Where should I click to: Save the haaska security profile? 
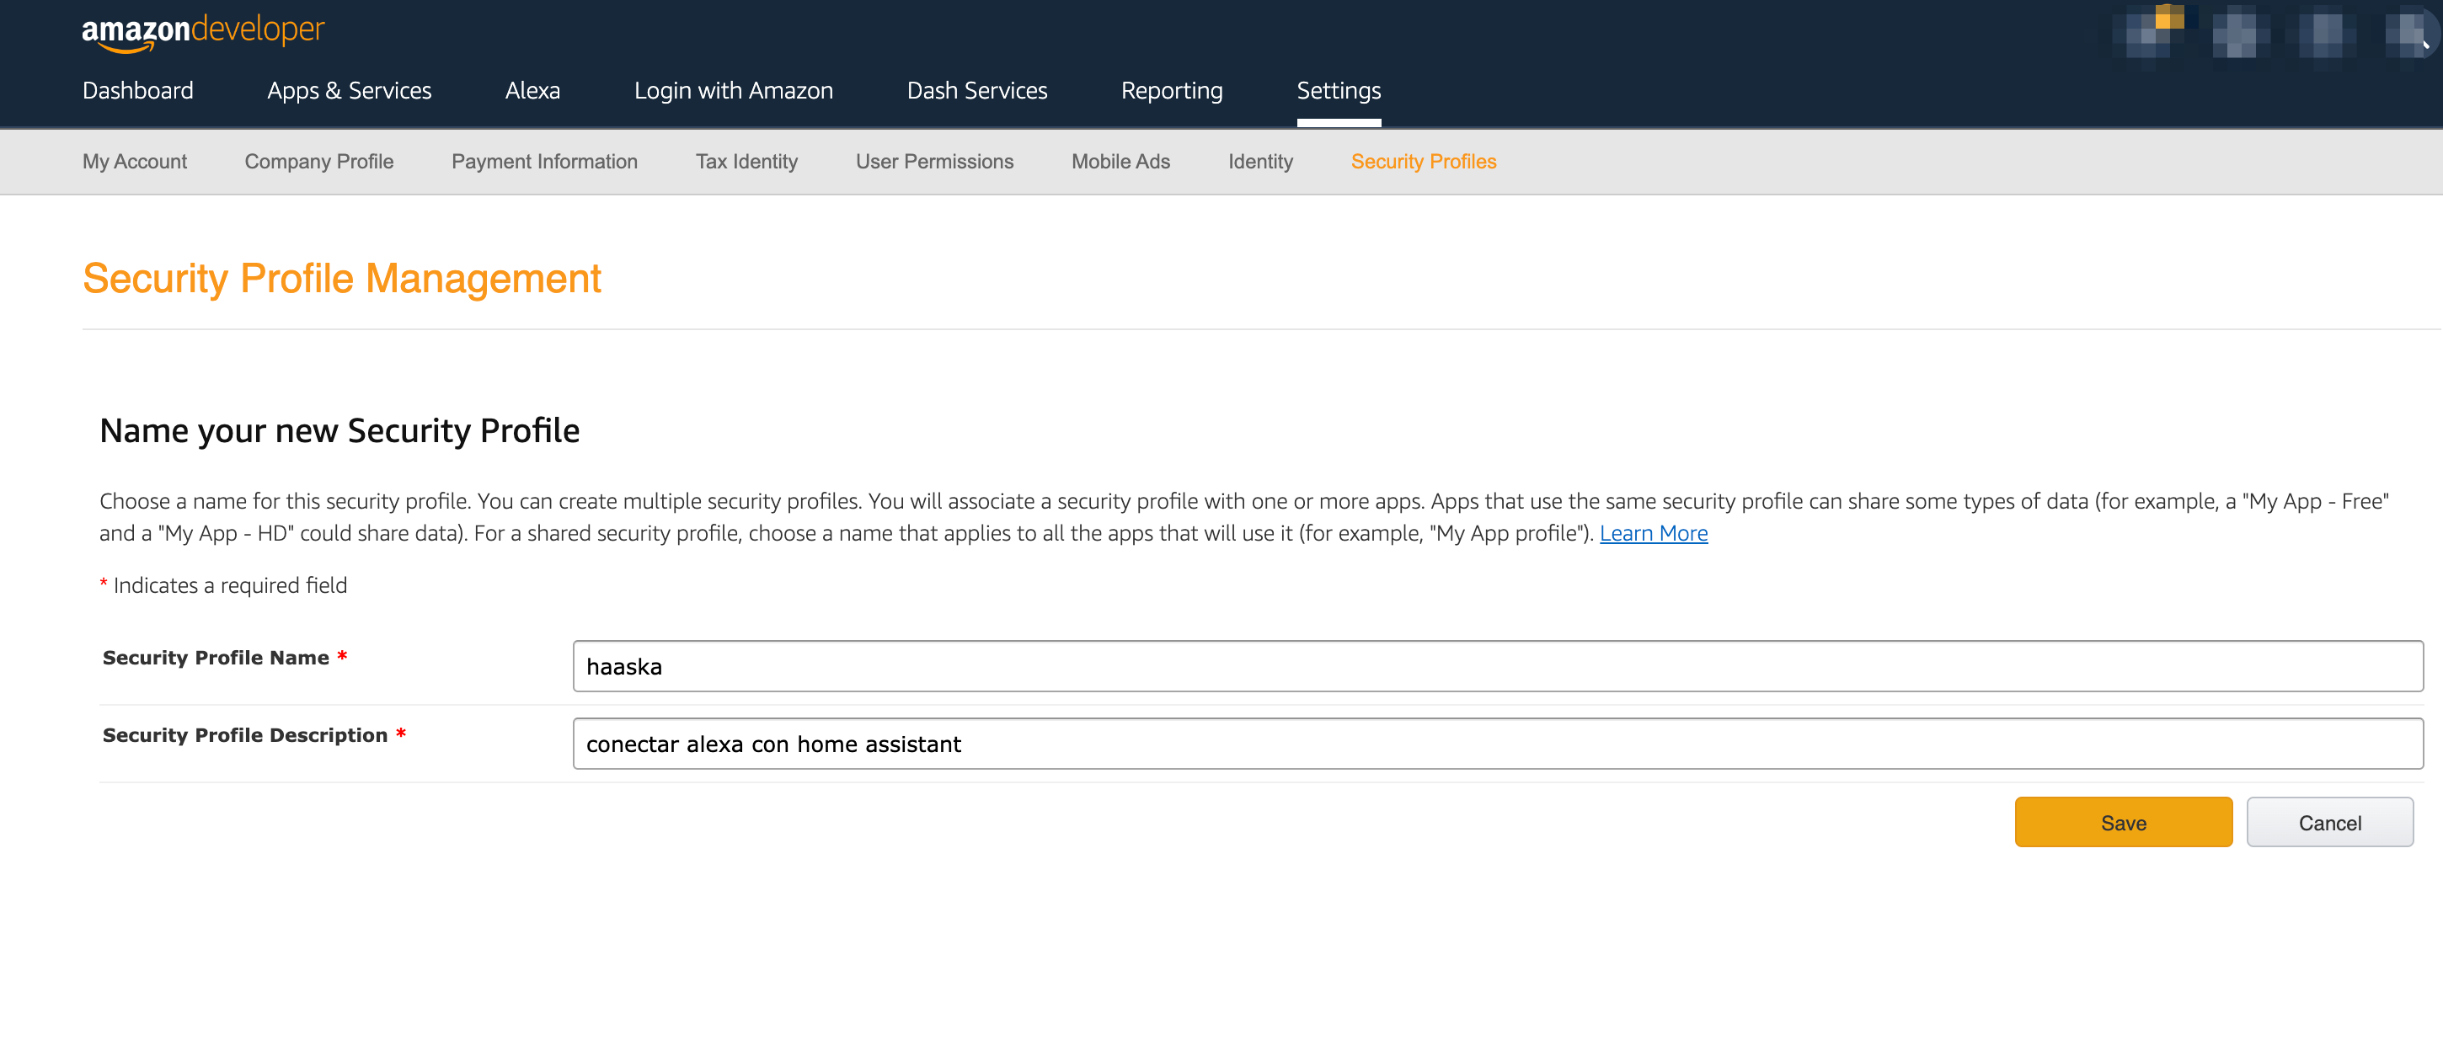[2122, 822]
